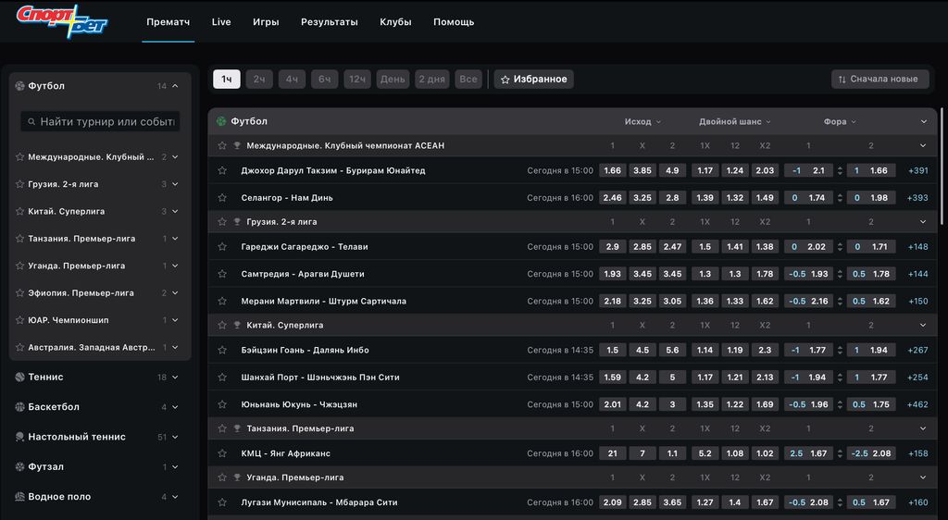The width and height of the screenshot is (948, 520).
Task: Star the ЮАР. Чемпионшип tournament in sidebar
Action: coord(20,320)
